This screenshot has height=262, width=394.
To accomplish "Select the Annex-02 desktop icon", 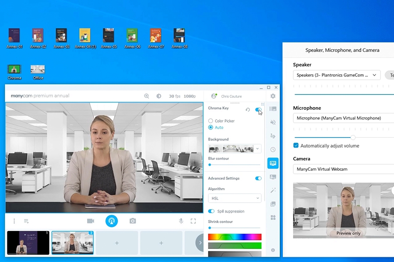I will [x=38, y=38].
